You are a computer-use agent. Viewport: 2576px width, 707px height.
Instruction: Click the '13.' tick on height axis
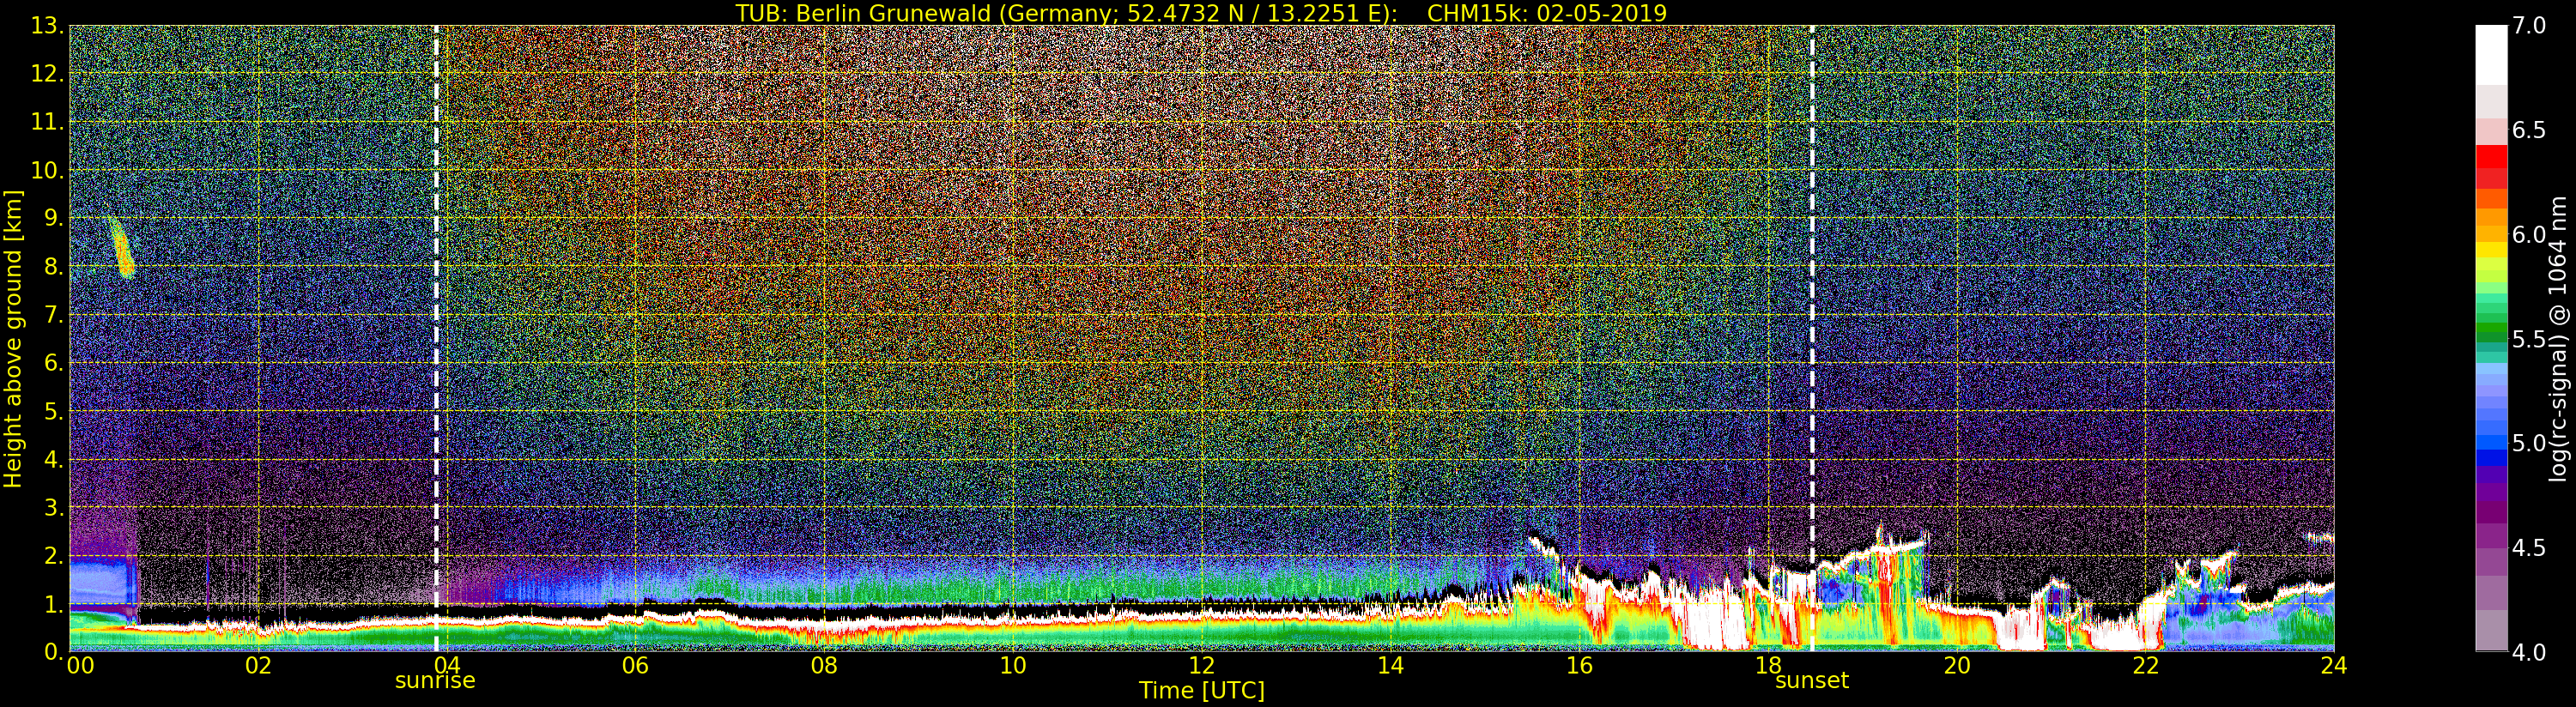[x=48, y=26]
